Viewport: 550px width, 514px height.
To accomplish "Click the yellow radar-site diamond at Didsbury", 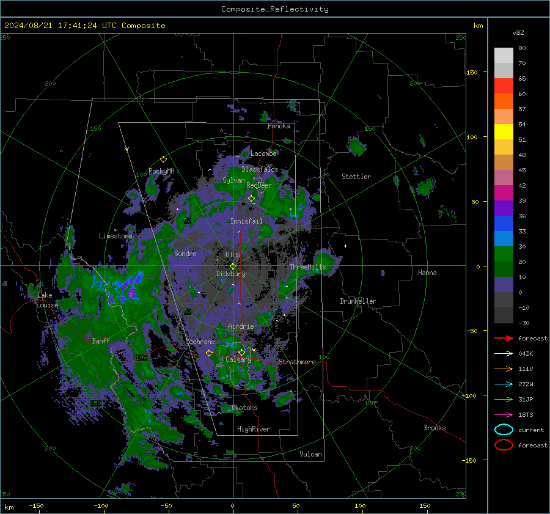I will pos(233,266).
